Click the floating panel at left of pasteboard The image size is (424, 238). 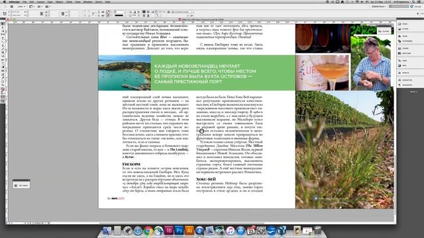(x=21, y=184)
